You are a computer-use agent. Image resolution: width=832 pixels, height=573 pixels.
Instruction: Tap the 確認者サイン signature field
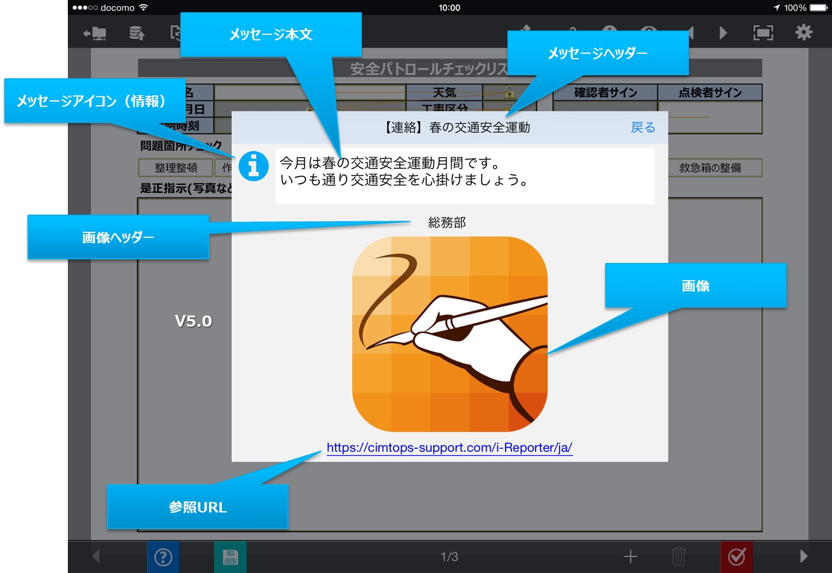tap(605, 116)
